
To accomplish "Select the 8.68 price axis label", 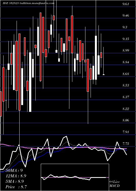I will 126,74.
